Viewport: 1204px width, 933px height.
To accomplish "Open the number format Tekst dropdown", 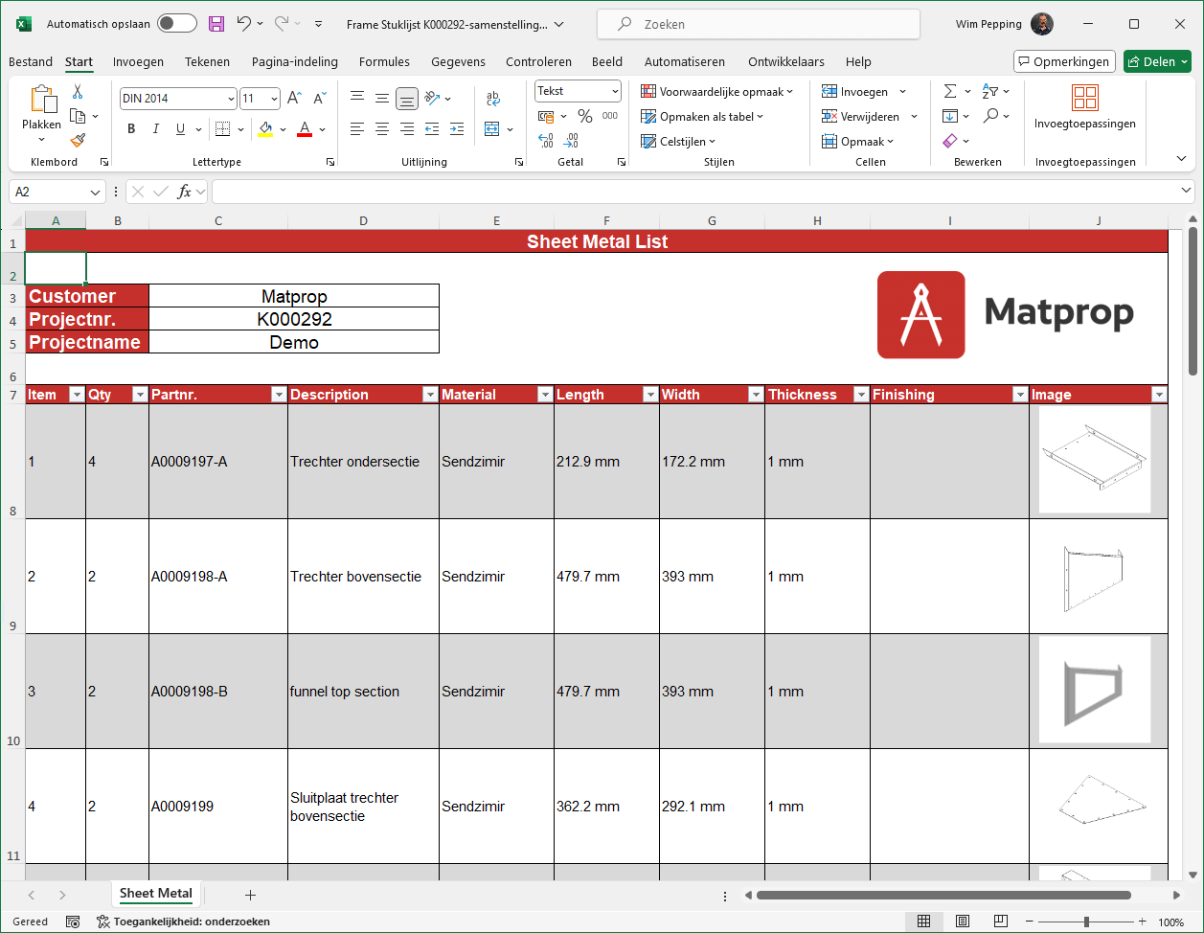I will pyautogui.click(x=615, y=91).
